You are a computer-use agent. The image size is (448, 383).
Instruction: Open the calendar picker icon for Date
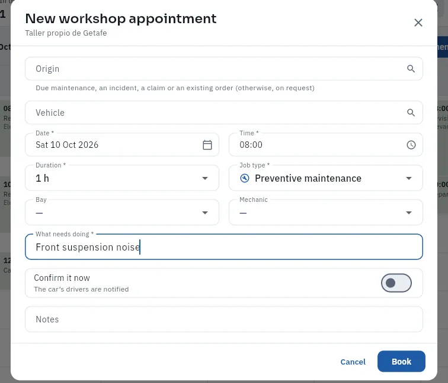[x=207, y=145]
